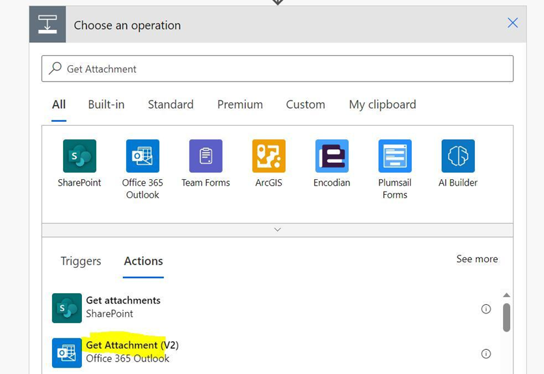Open the Premium connectors tab
This screenshot has height=374, width=544.
(x=240, y=104)
